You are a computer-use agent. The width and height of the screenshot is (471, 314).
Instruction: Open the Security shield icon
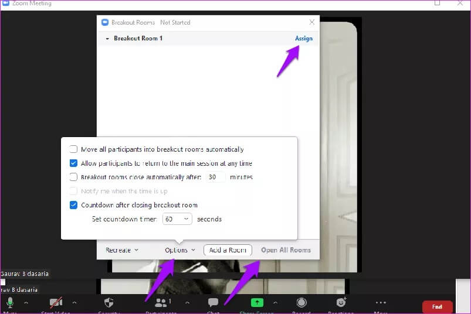[109, 302]
